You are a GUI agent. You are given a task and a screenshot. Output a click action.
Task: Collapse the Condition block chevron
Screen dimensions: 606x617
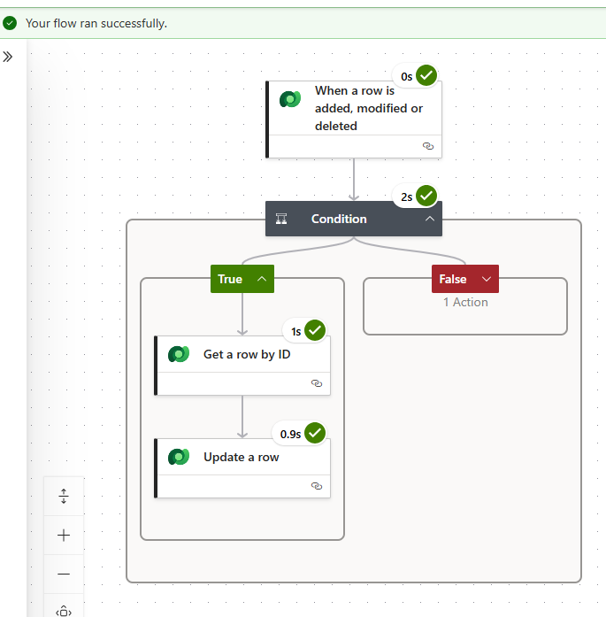430,219
